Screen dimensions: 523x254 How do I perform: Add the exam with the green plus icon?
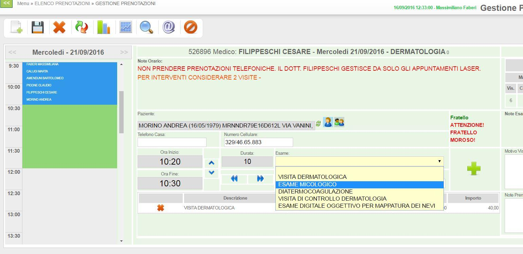click(x=474, y=169)
